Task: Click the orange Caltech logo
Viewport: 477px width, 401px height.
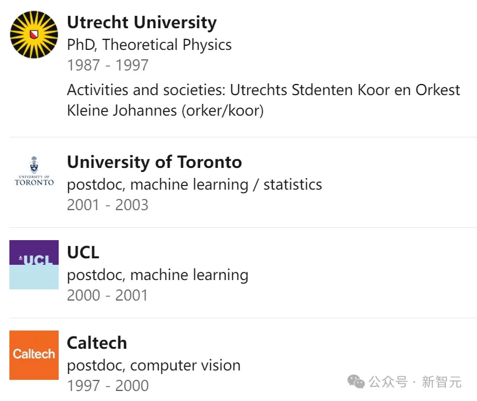Action: point(34,355)
